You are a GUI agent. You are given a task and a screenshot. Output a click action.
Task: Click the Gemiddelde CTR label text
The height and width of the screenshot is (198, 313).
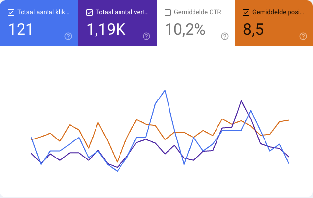tap(197, 12)
